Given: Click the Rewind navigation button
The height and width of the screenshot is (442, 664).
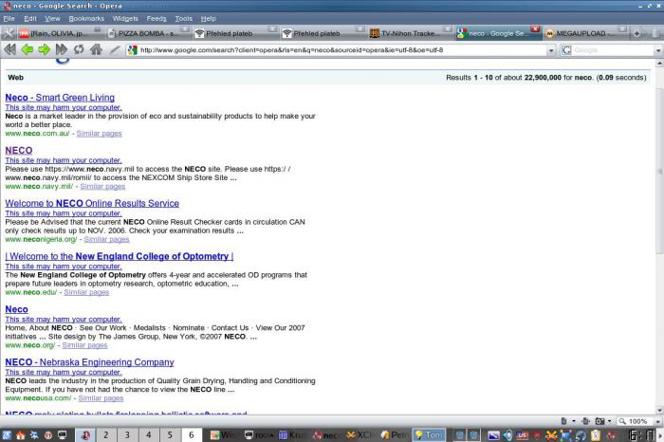Looking at the screenshot, I should click(9, 49).
